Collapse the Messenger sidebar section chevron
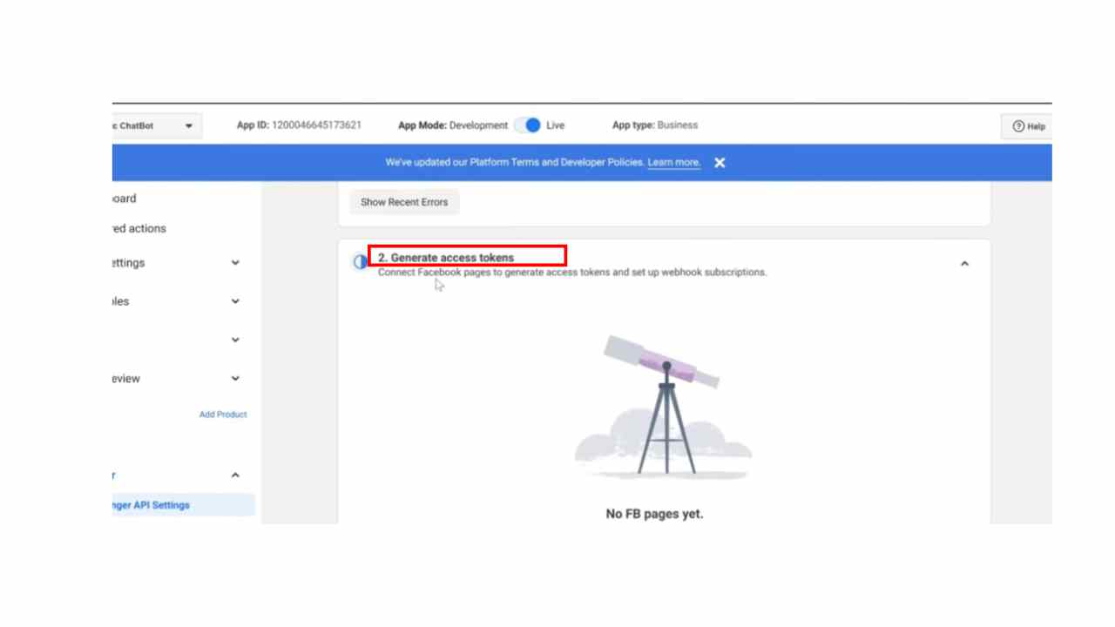This screenshot has height=627, width=1115. (x=234, y=475)
